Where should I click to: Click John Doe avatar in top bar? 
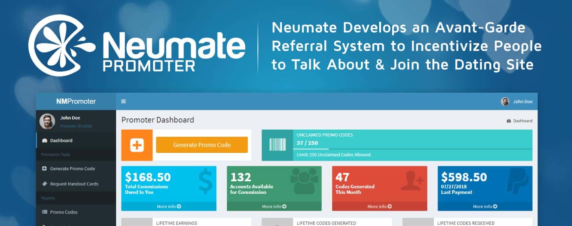[505, 102]
